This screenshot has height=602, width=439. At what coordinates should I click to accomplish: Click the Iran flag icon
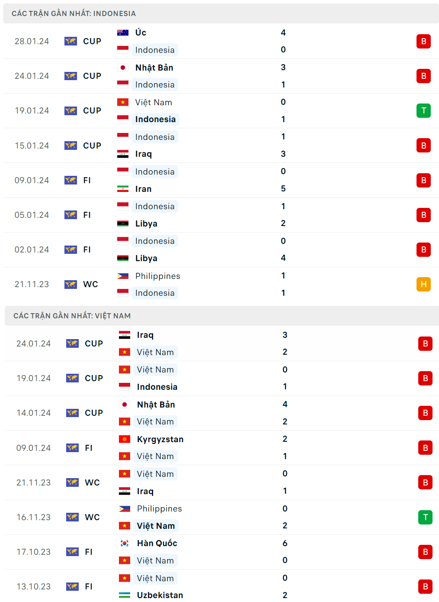123,189
